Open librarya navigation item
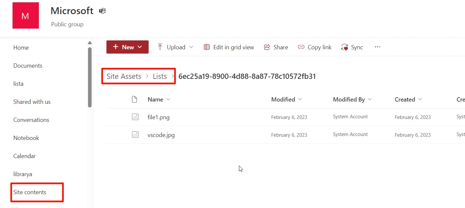This screenshot has height=208, width=465. tap(23, 174)
